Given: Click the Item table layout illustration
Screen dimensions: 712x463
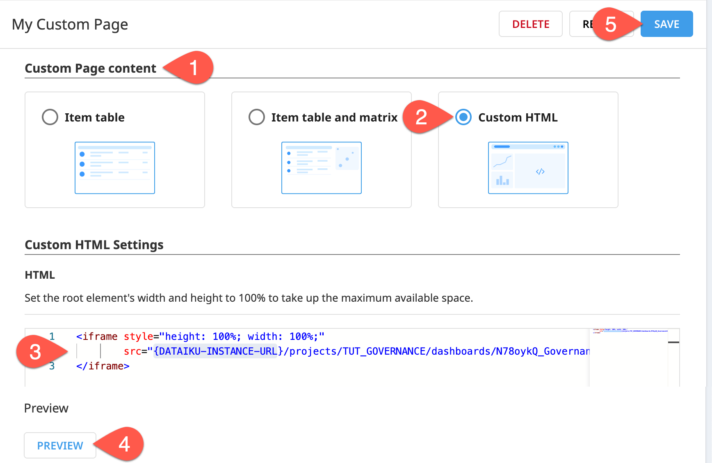Looking at the screenshot, I should [x=115, y=168].
